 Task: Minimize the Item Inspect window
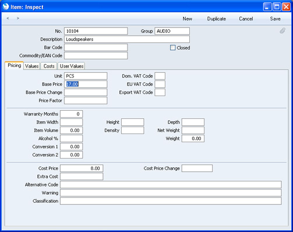point(267,7)
